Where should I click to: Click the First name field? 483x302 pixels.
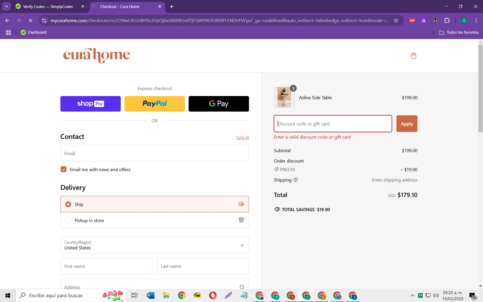pyautogui.click(x=106, y=266)
